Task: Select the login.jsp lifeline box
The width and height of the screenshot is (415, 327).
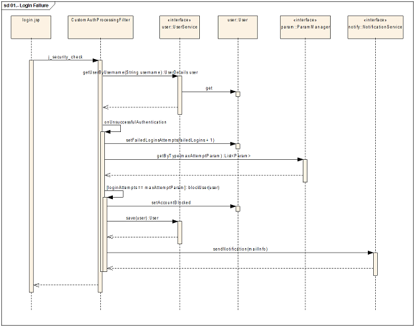Action: 31,27
